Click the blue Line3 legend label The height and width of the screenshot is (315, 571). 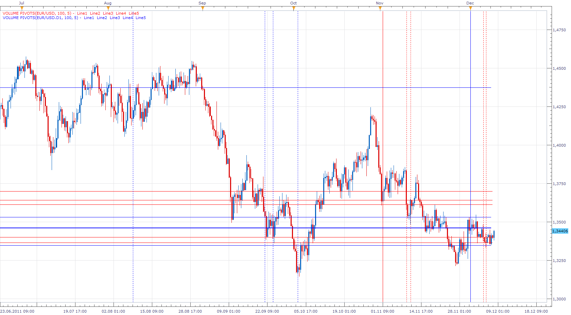pos(115,18)
